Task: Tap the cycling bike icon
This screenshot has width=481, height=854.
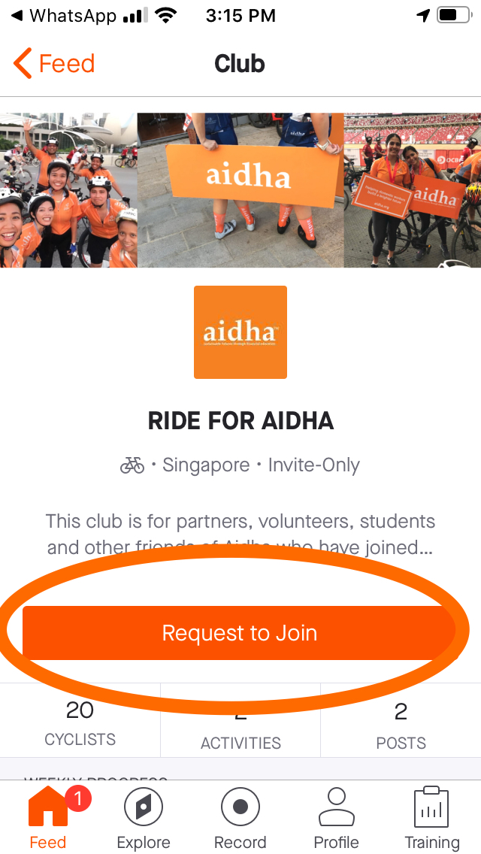Action: click(x=132, y=466)
